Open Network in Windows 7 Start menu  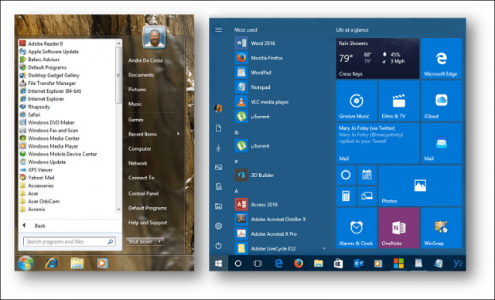(138, 163)
